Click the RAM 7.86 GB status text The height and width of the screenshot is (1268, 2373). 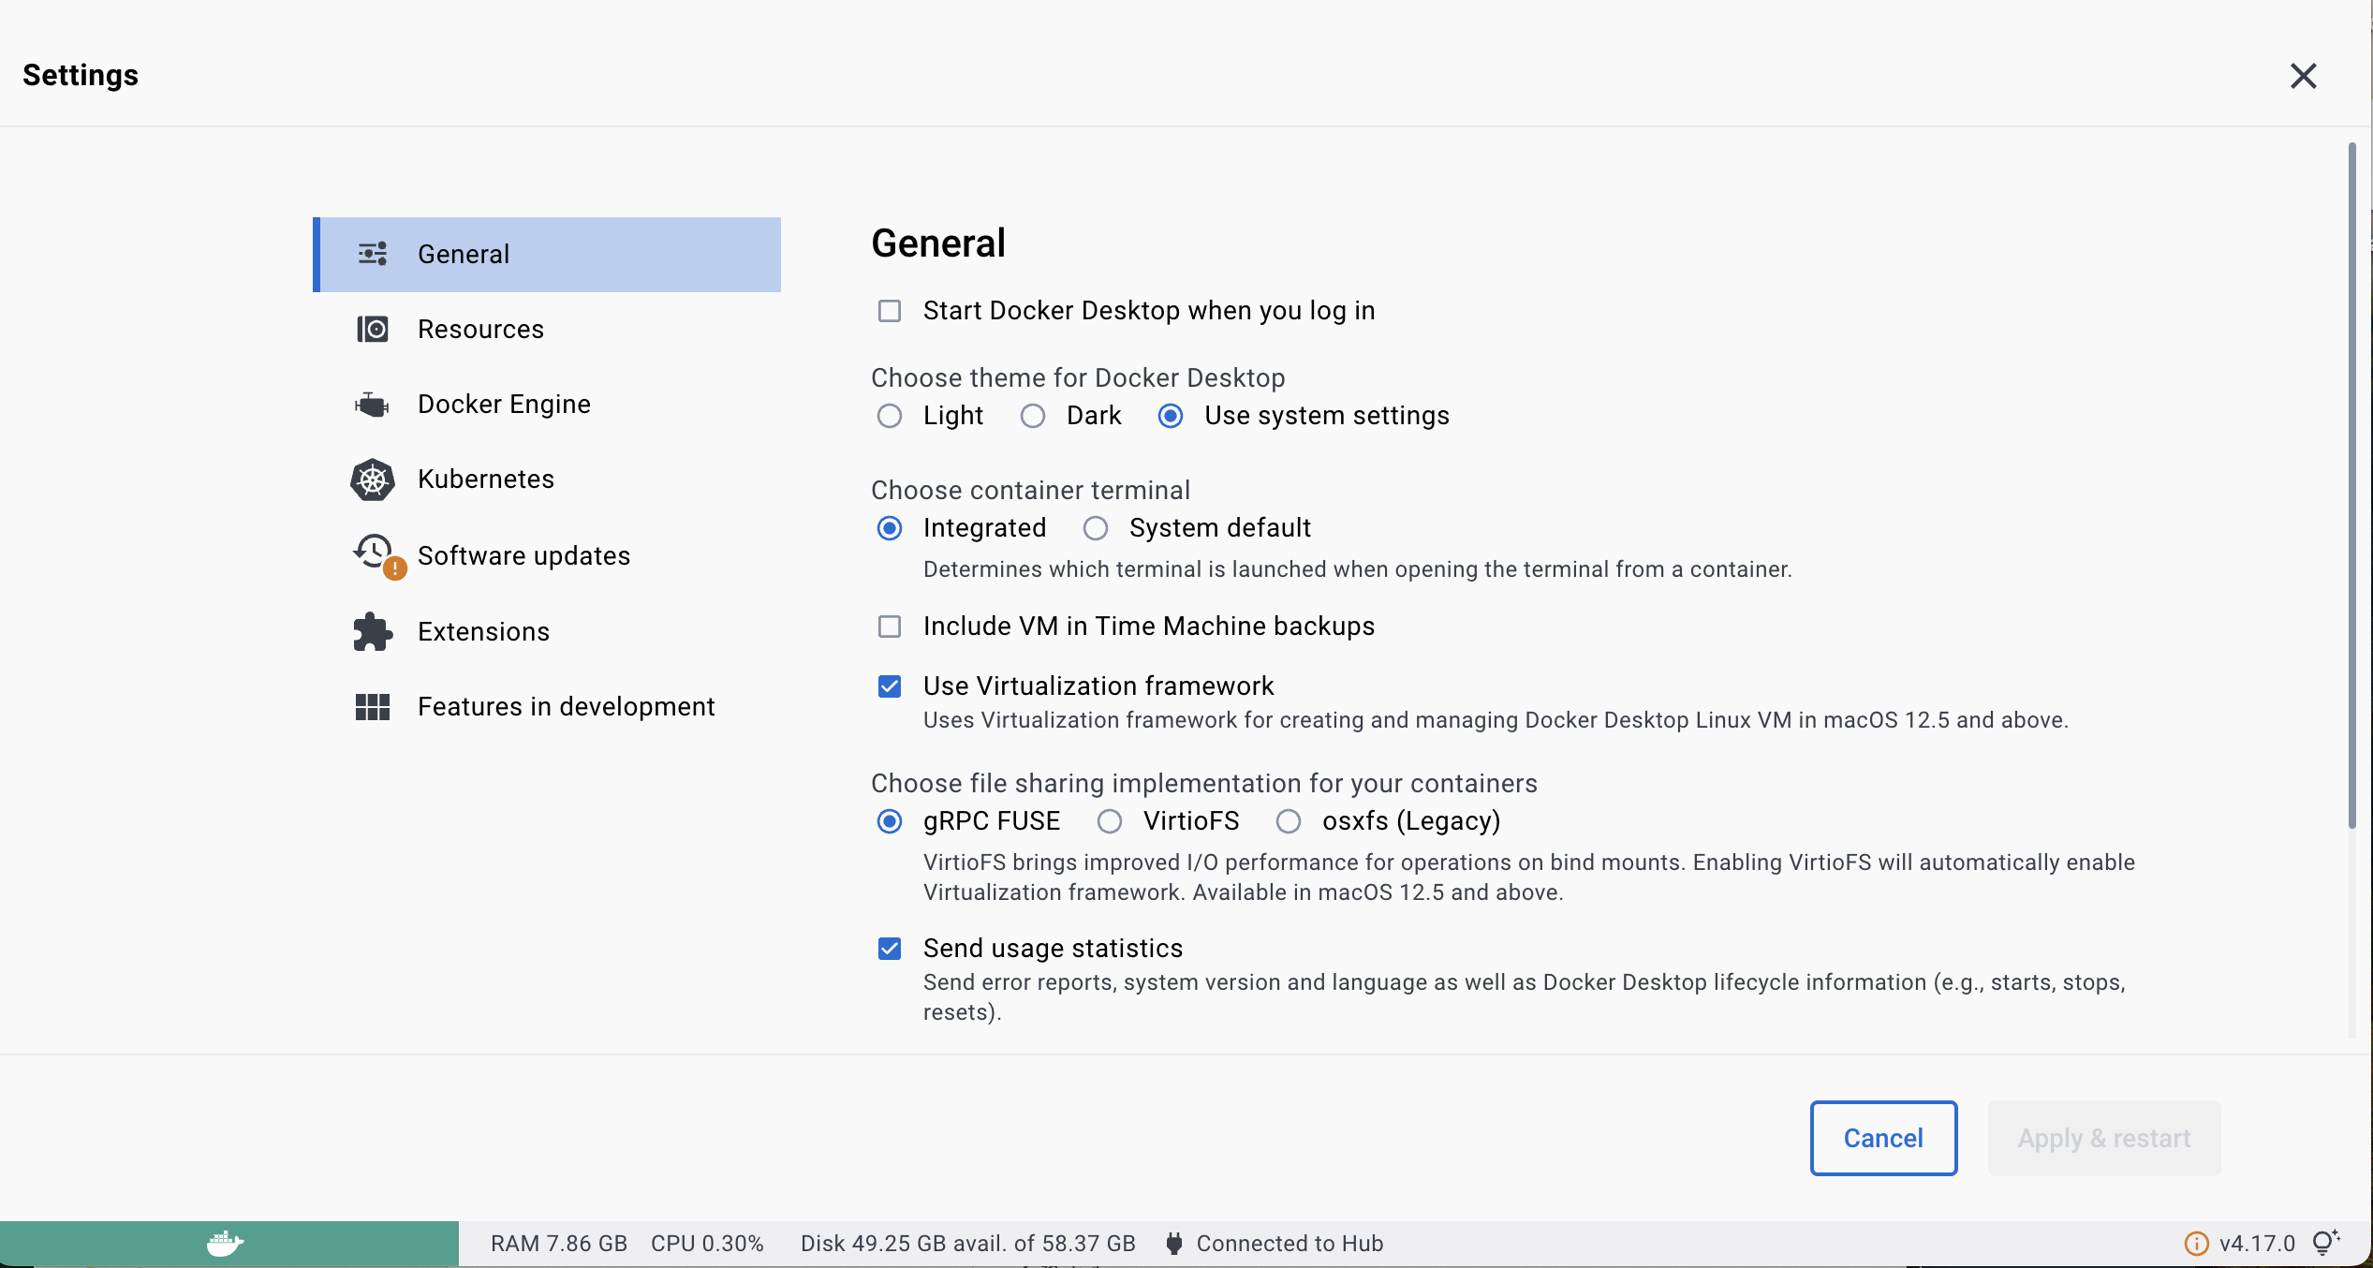(x=559, y=1244)
